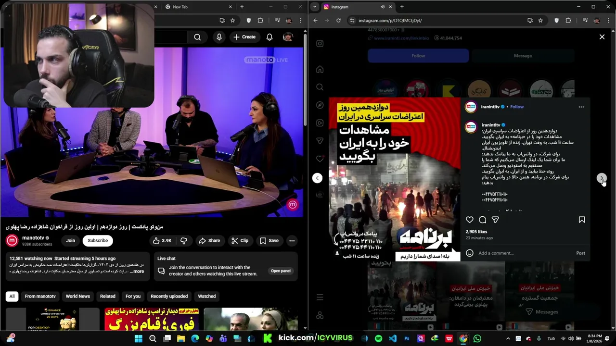Open WhatsApp from taskbar

(x=477, y=339)
